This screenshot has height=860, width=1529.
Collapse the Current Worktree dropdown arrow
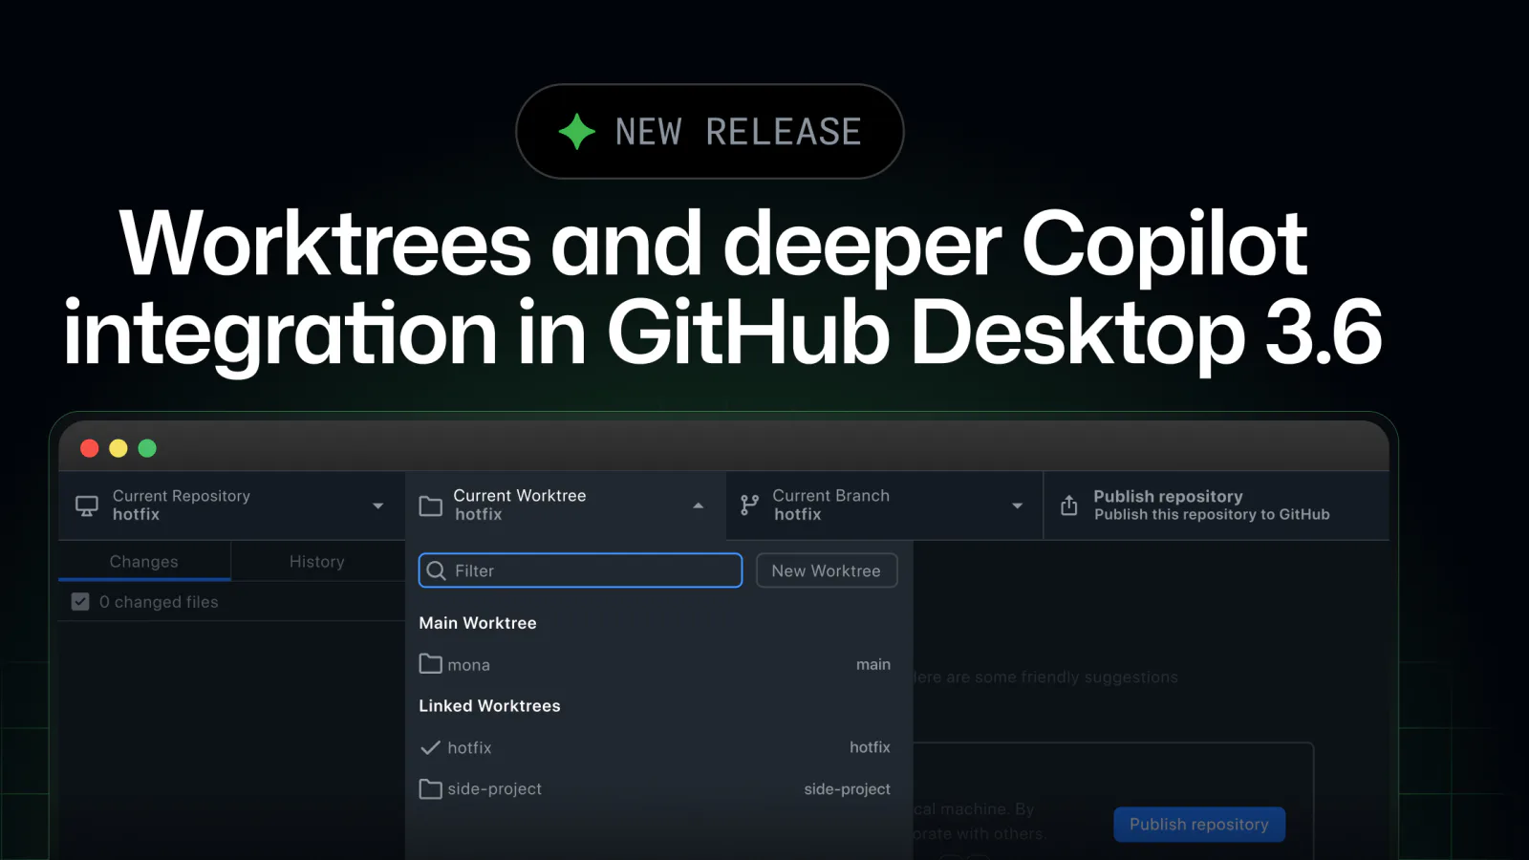699,505
